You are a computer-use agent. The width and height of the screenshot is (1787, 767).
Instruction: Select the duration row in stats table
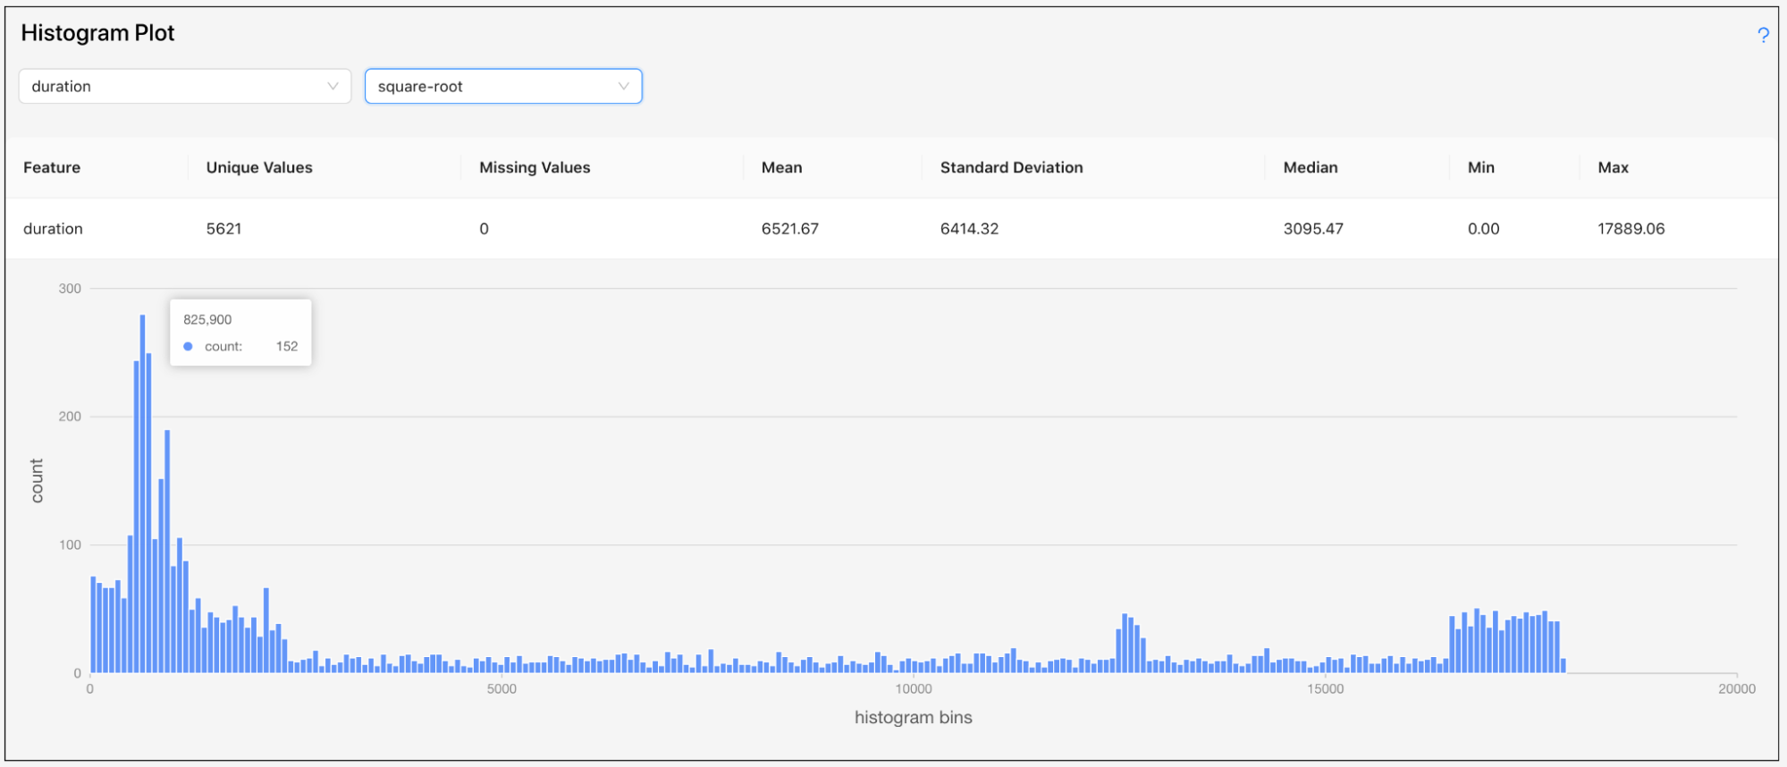point(54,229)
